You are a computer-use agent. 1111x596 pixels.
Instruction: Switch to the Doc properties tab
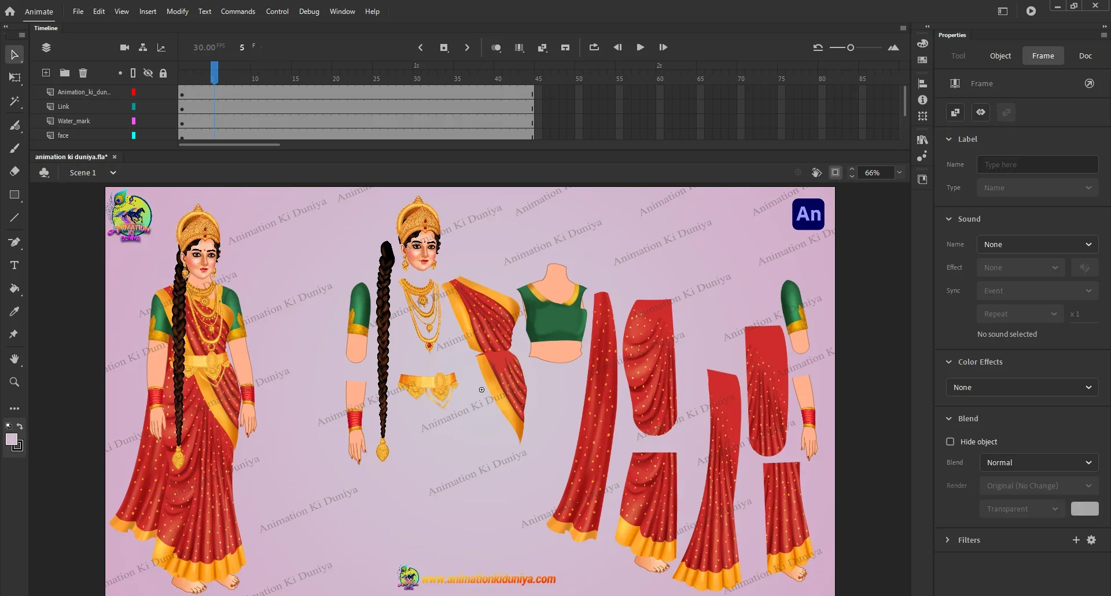click(1085, 56)
